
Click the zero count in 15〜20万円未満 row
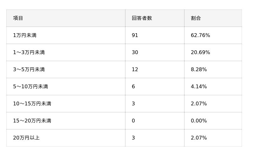point(133,121)
